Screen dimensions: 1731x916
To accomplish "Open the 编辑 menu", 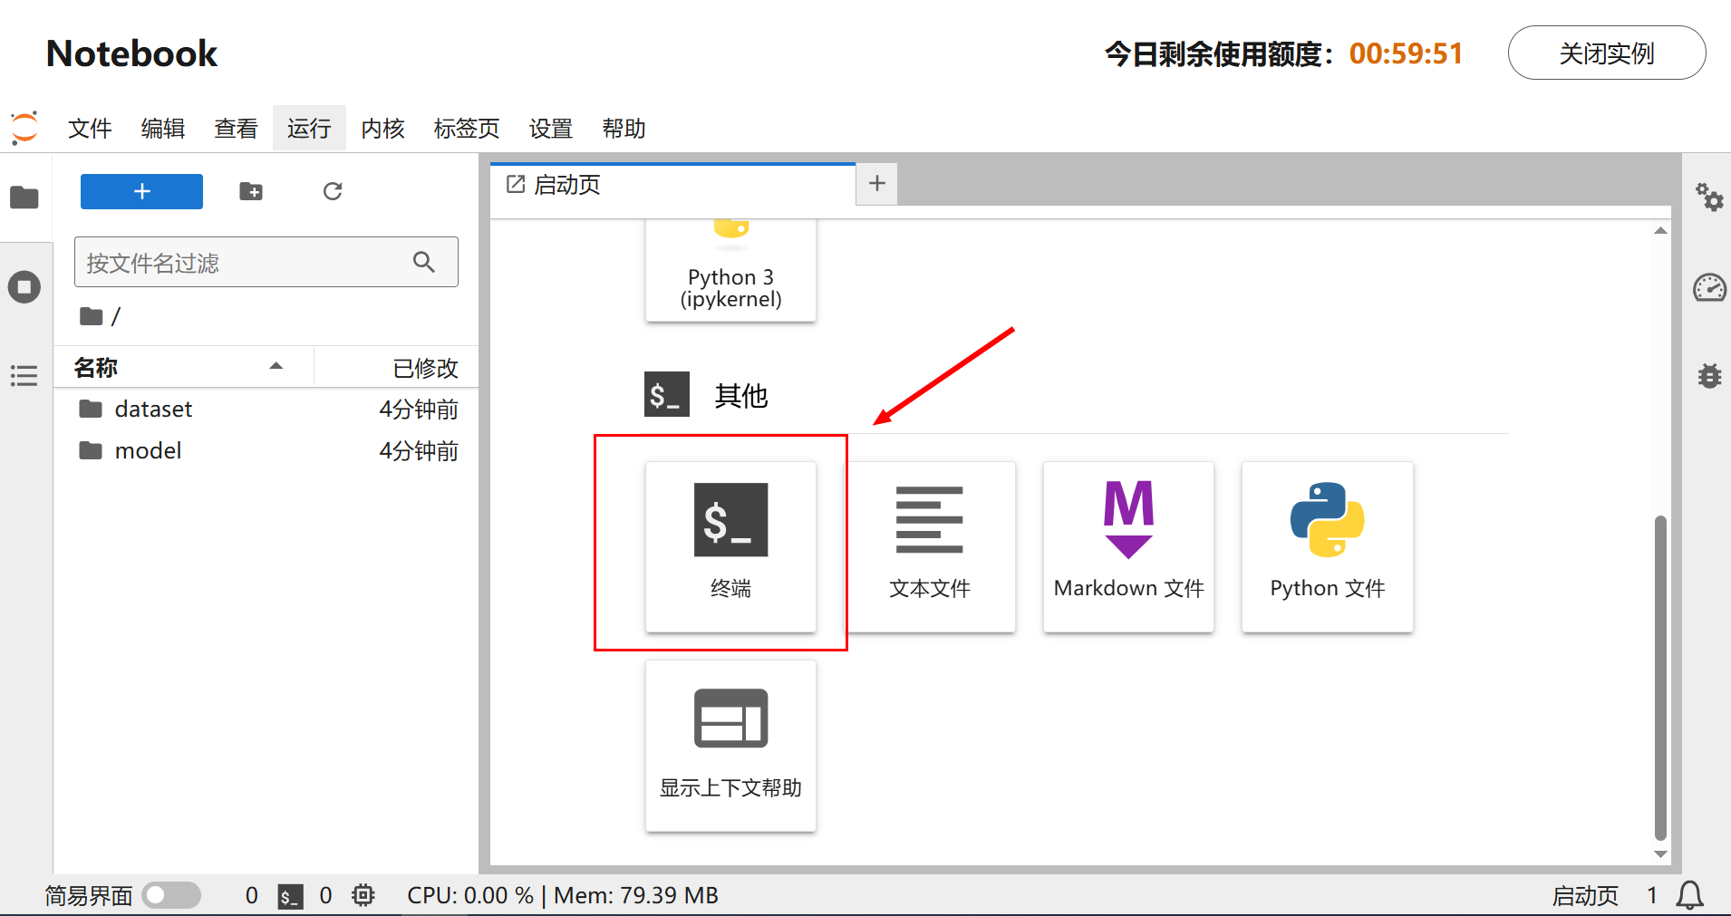I will point(163,129).
